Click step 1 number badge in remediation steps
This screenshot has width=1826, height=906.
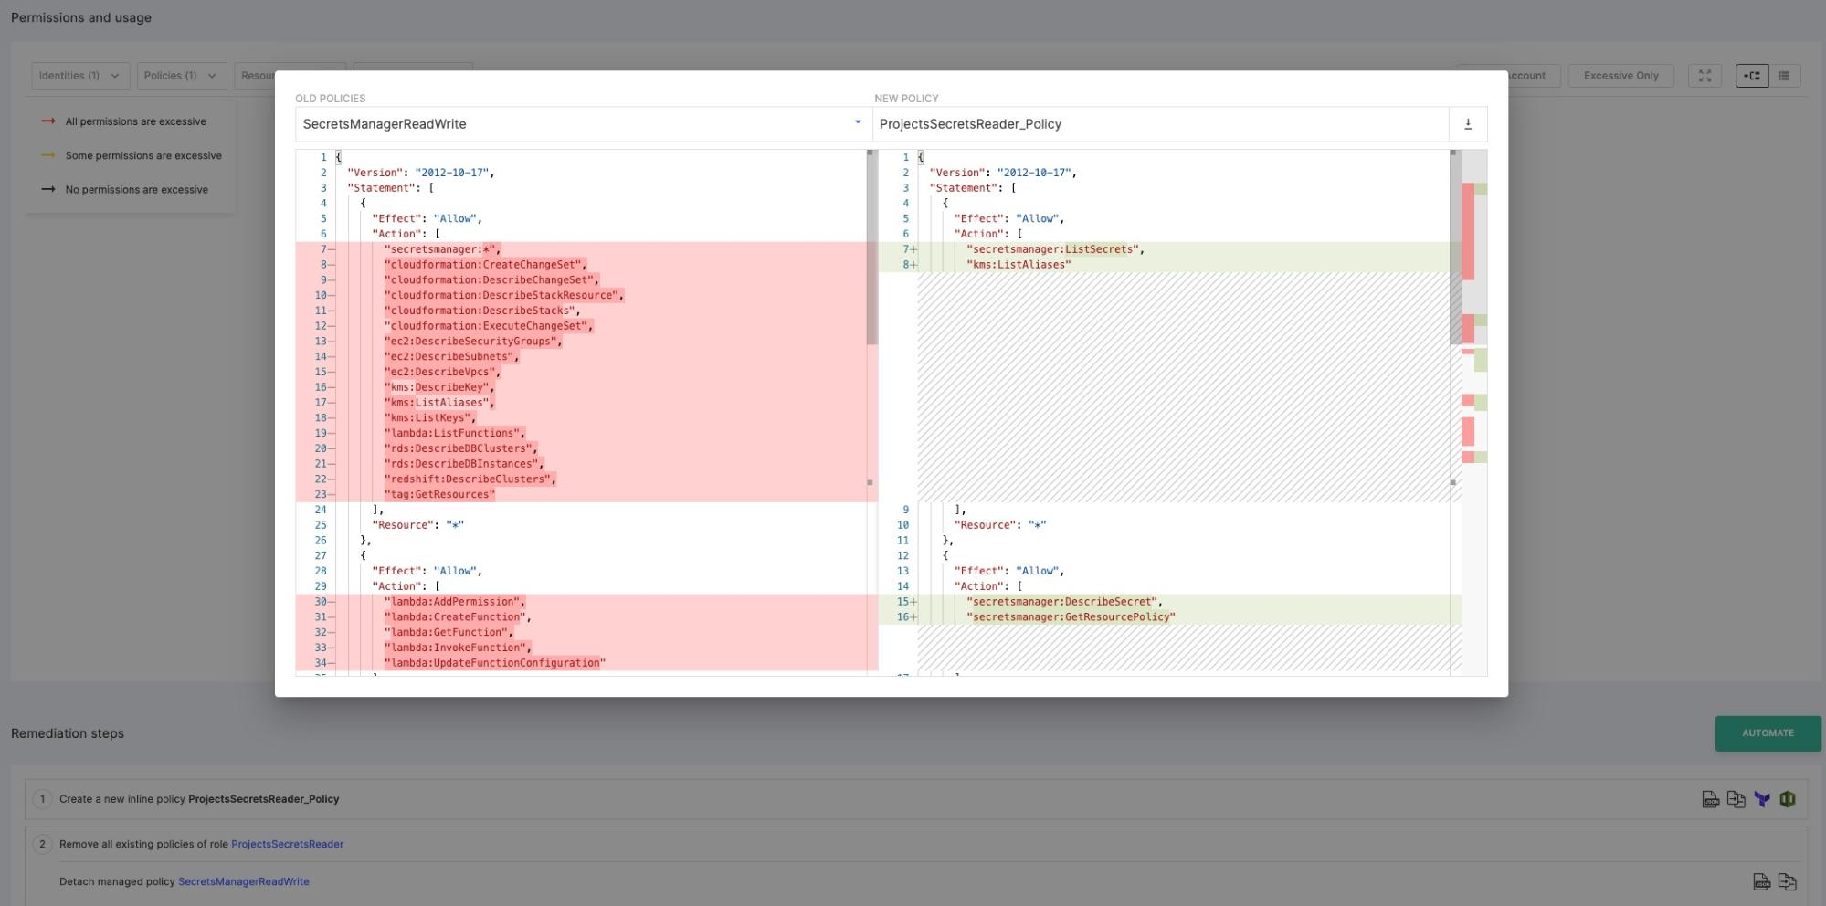click(x=42, y=799)
